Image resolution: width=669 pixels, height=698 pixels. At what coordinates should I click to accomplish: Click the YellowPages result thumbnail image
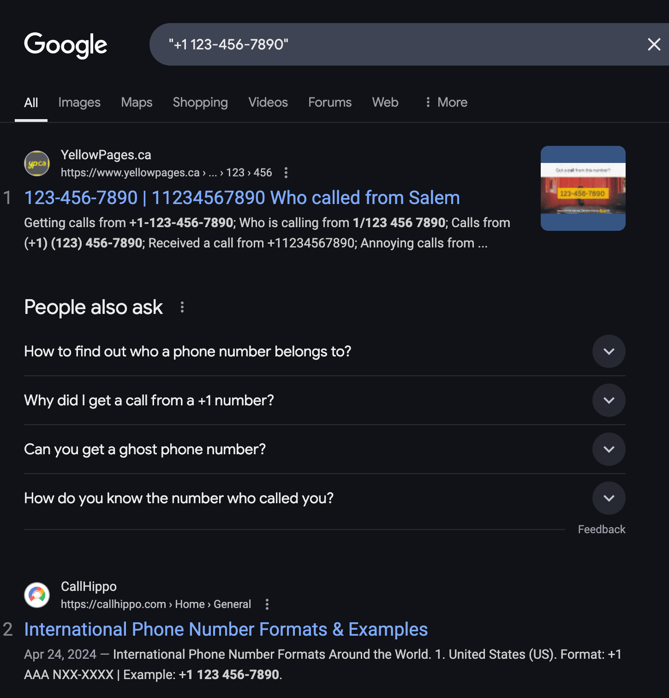(x=583, y=188)
